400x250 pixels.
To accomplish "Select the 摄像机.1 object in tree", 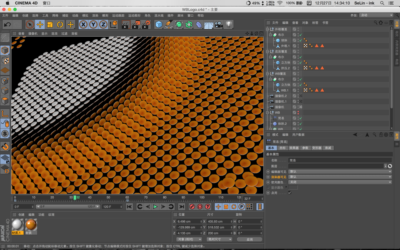I will click(280, 102).
